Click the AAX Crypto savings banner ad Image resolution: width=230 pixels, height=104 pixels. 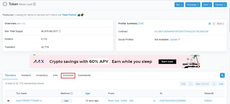115,61
